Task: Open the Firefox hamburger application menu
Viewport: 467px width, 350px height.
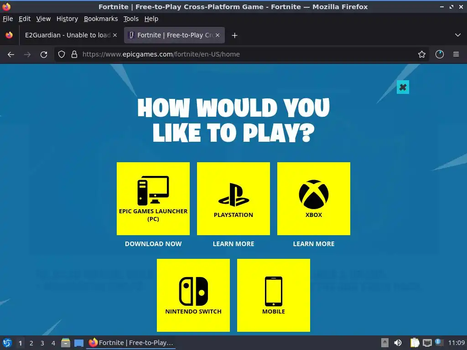Action: 456,55
